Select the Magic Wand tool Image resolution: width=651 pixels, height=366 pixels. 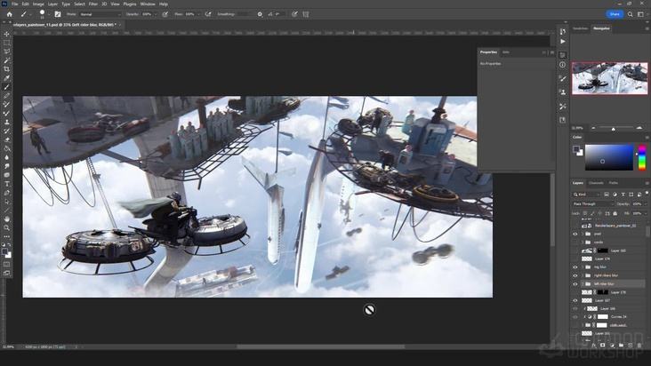pos(6,60)
